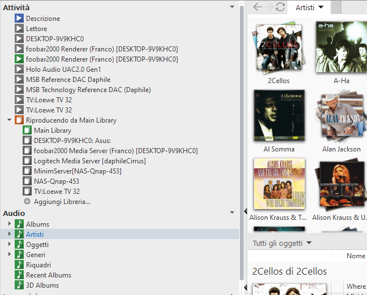Select the 3D Albums label
Image resolution: width=367 pixels, height=295 pixels.
[x=42, y=285]
